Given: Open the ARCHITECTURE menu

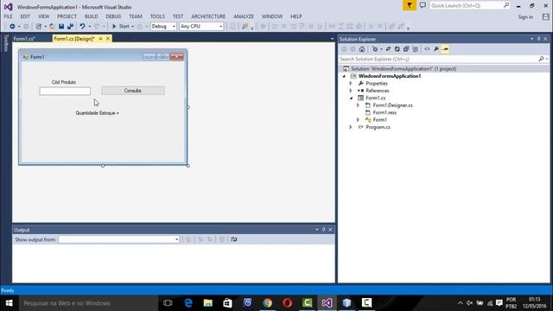Looking at the screenshot, I should point(208,16).
